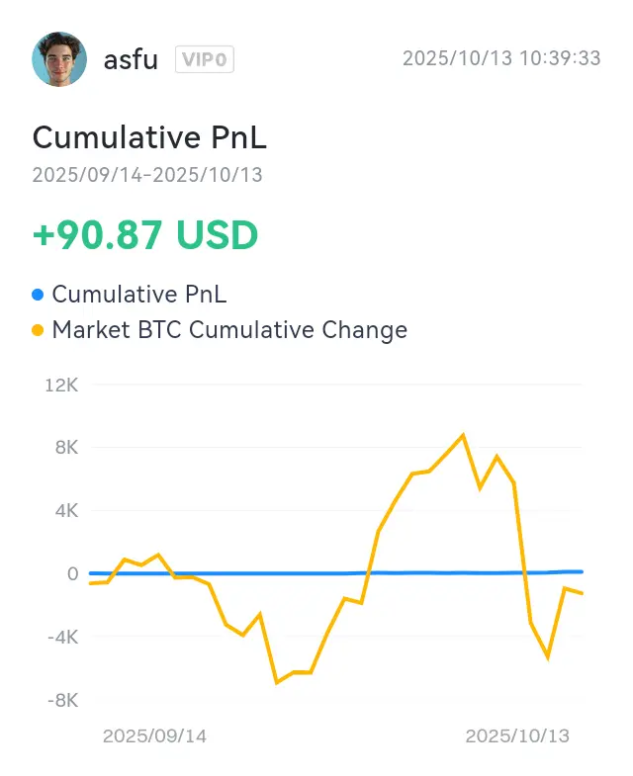This screenshot has height=776, width=633.
Task: Click the -4K y-axis label
Action: tap(61, 637)
